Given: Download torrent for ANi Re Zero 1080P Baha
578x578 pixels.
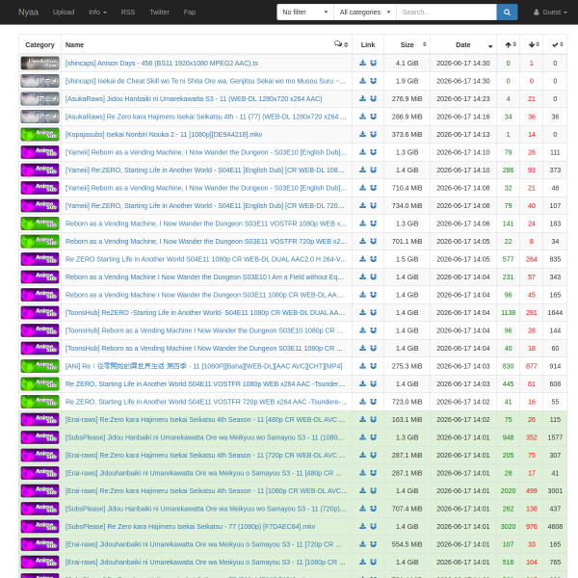Looking at the screenshot, I should click(x=363, y=366).
